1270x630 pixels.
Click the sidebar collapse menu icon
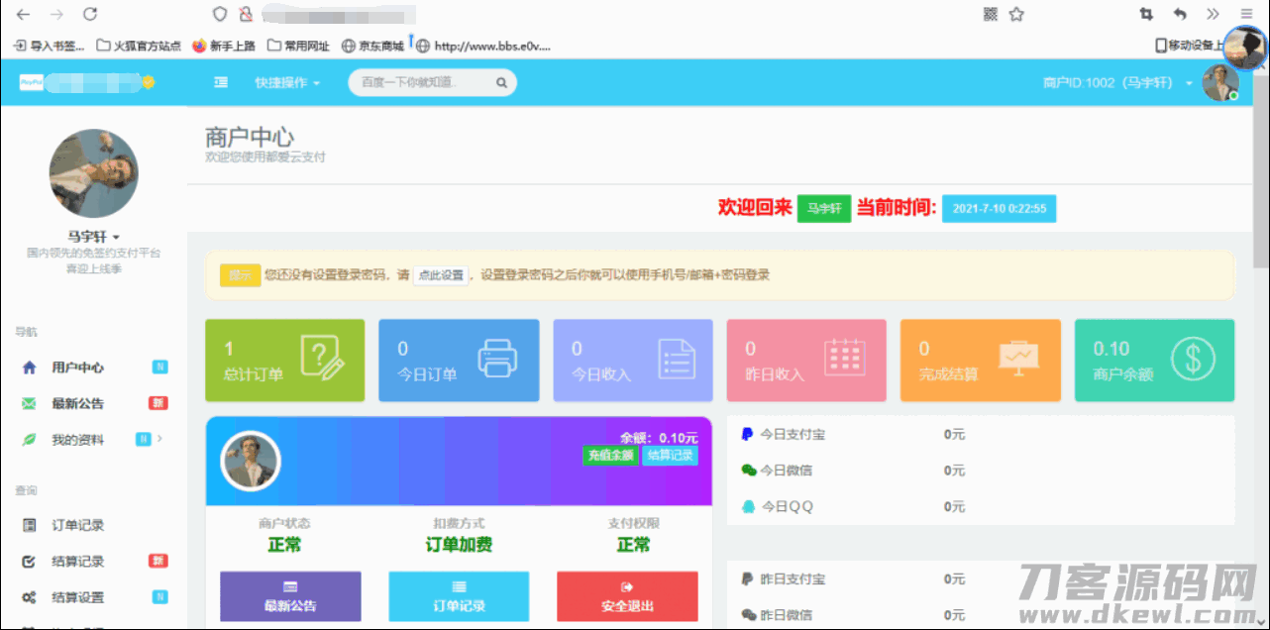click(x=221, y=83)
